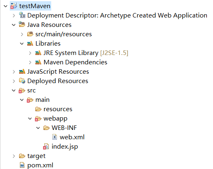Viewport: 213px width, 169px height.
Task: Select JRE System Library [J2SE-1.5] label
Action: (x=86, y=53)
